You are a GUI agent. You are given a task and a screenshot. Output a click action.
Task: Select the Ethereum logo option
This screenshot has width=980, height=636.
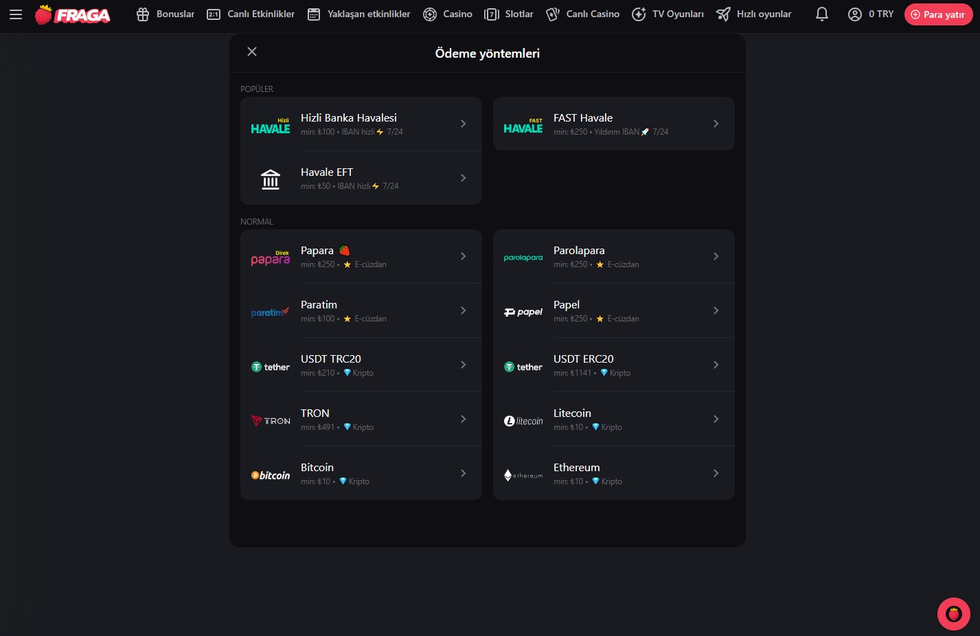pos(523,475)
